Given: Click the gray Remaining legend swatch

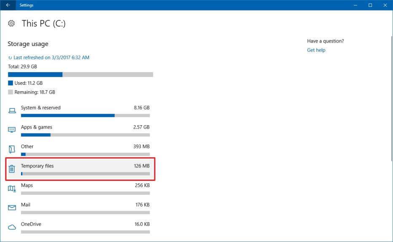Looking at the screenshot, I should 10,92.
